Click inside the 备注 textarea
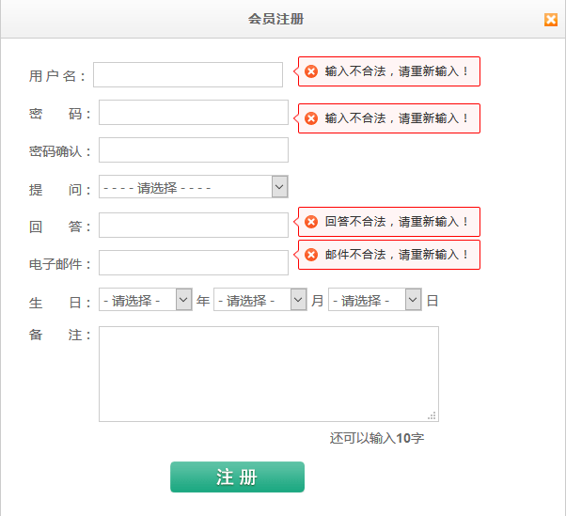Image resolution: width=566 pixels, height=516 pixels. coord(269,374)
